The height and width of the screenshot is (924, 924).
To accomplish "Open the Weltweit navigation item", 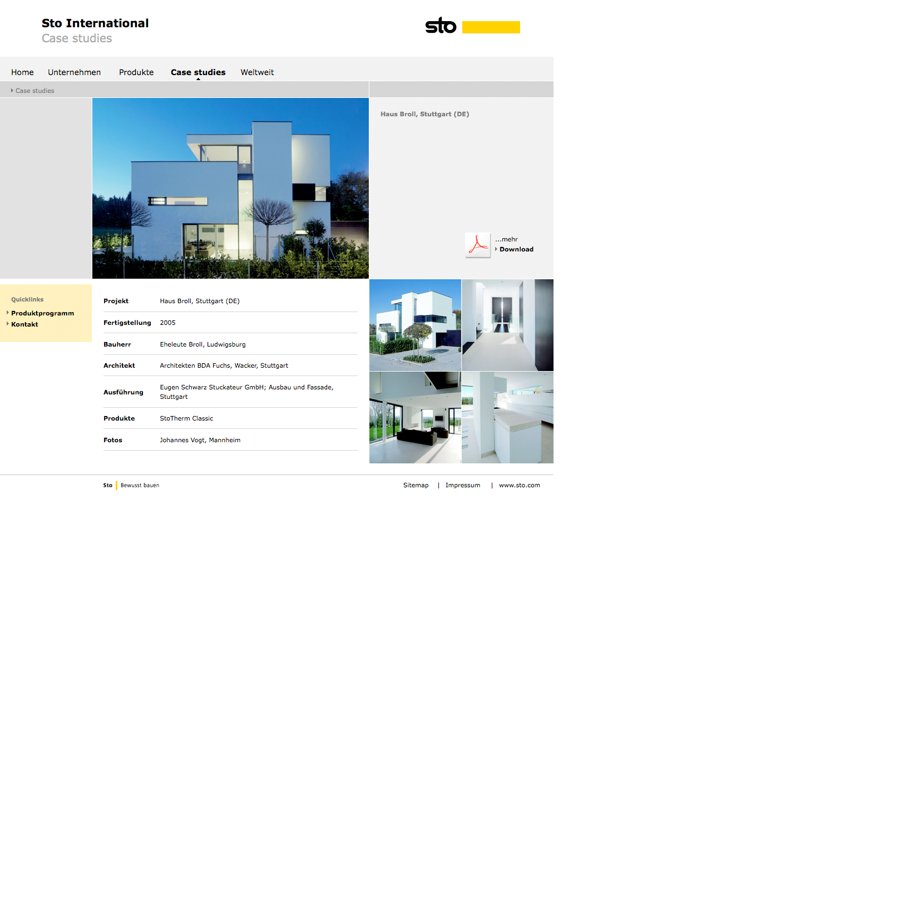I will click(x=257, y=72).
